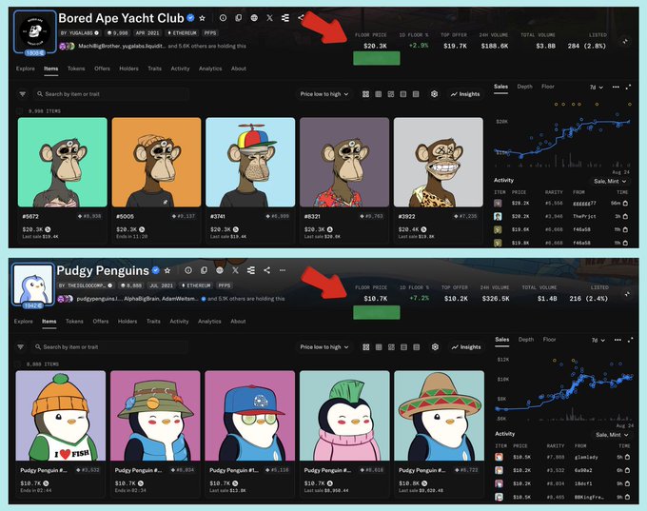Favorite Pudgy Penguins with the star icon
647x511 pixels.
[167, 271]
